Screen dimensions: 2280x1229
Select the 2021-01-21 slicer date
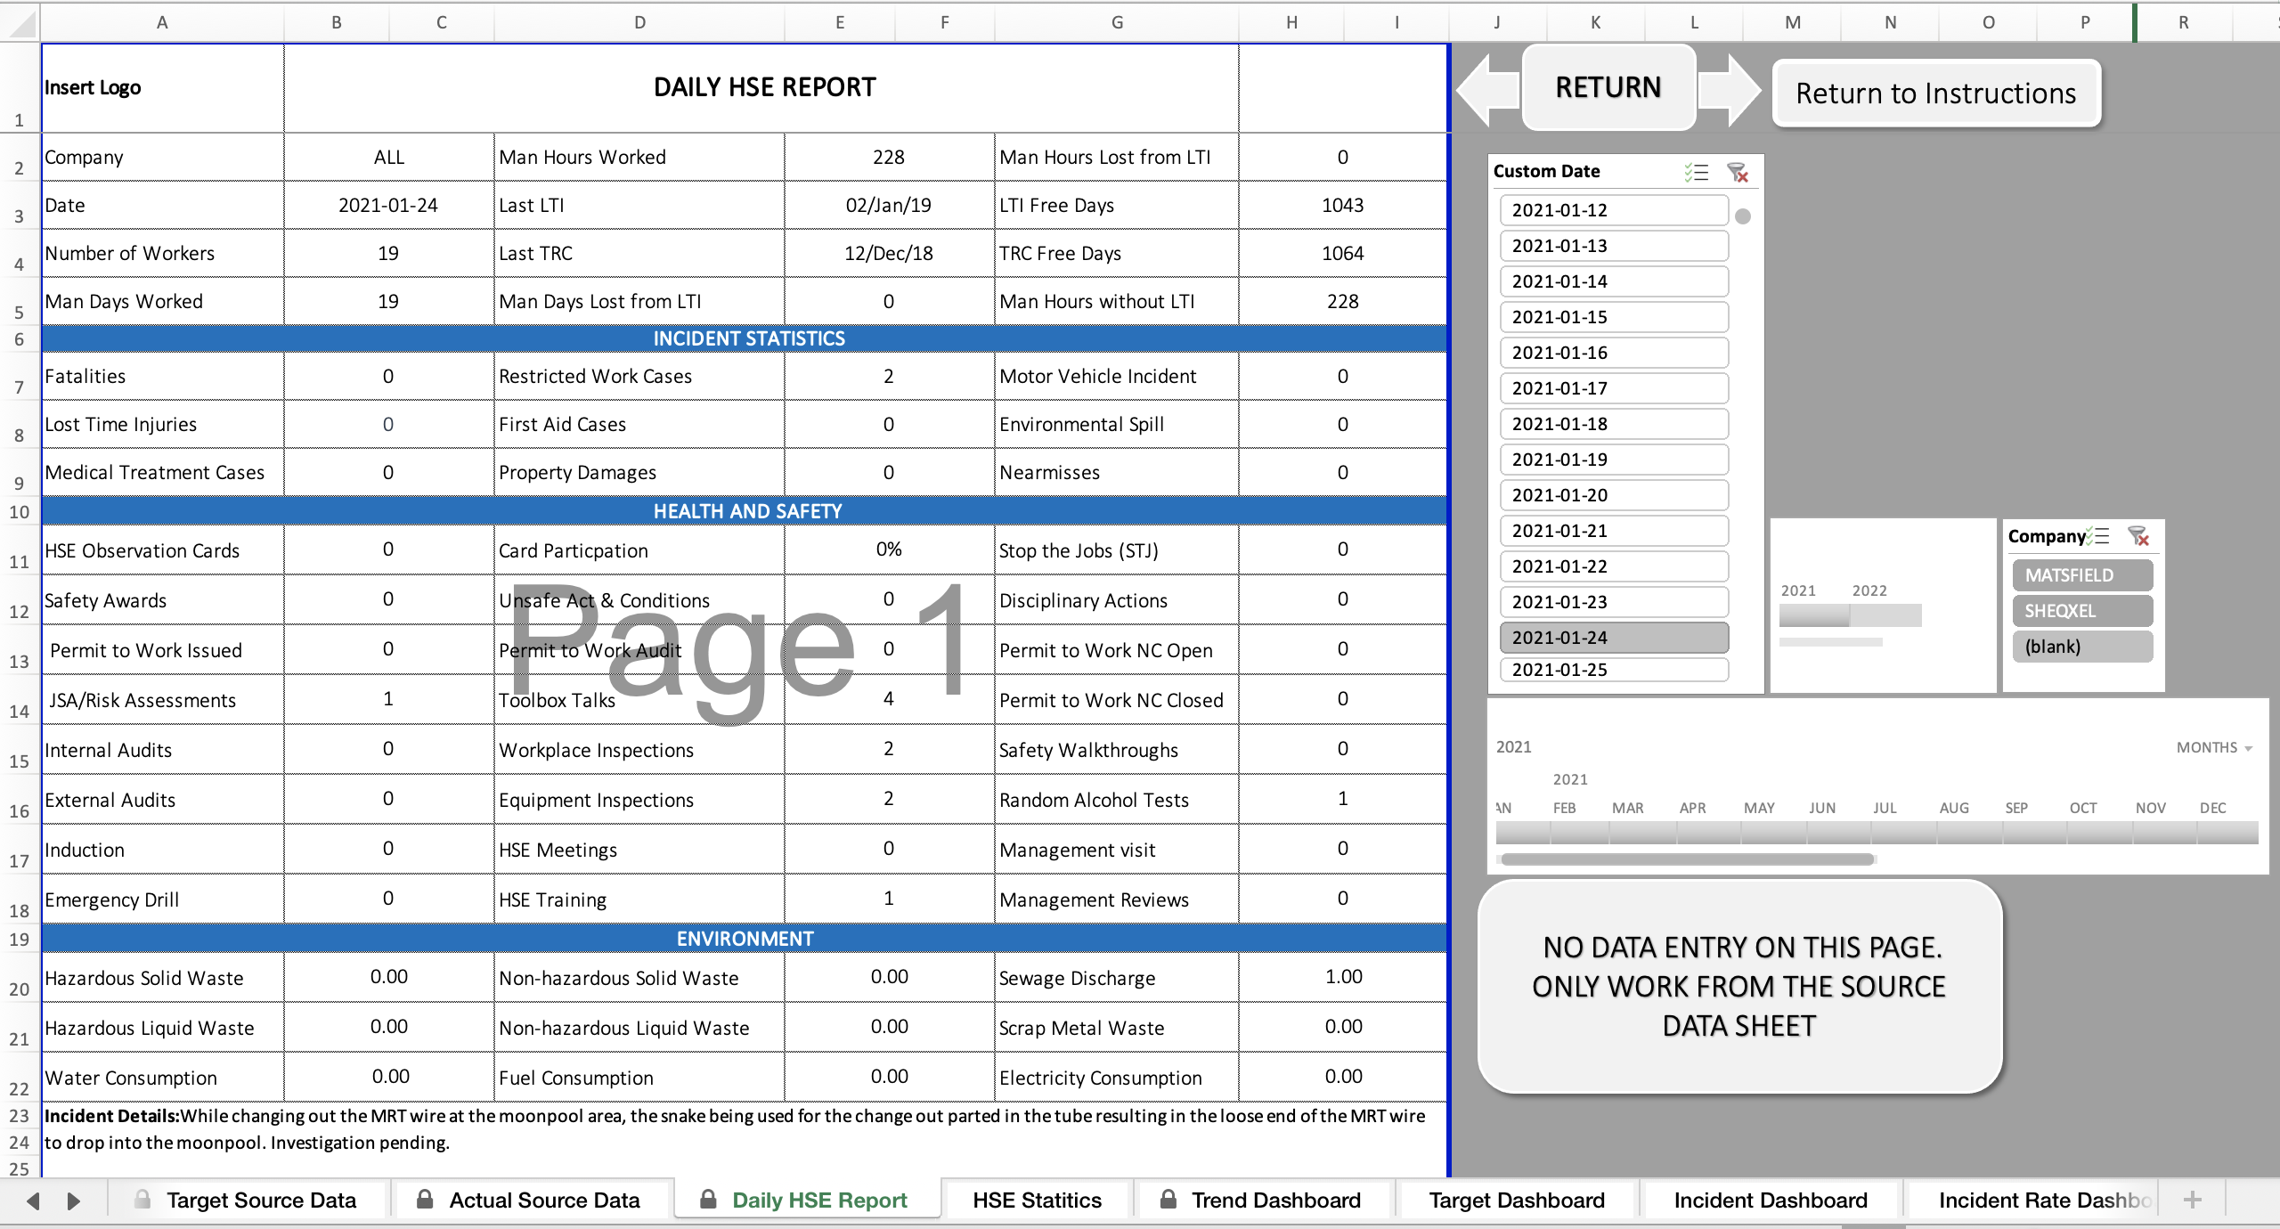point(1614,531)
